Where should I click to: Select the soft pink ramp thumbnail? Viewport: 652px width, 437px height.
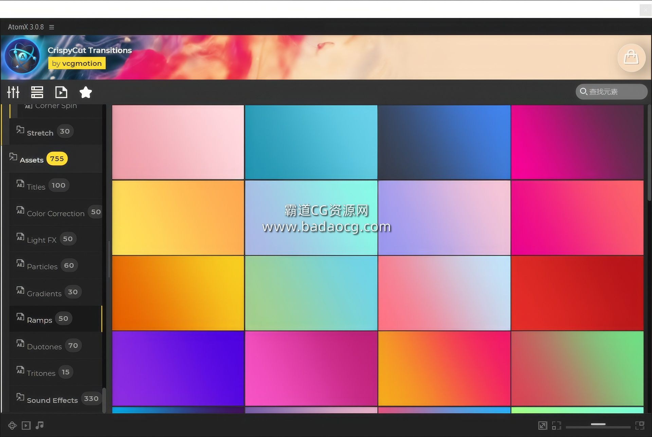178,142
